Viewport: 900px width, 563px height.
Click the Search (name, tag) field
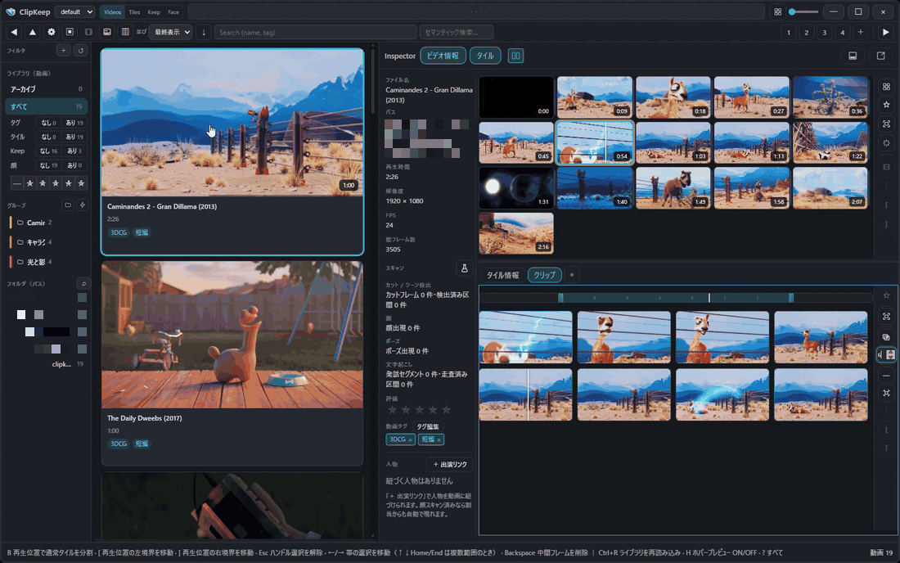point(316,32)
